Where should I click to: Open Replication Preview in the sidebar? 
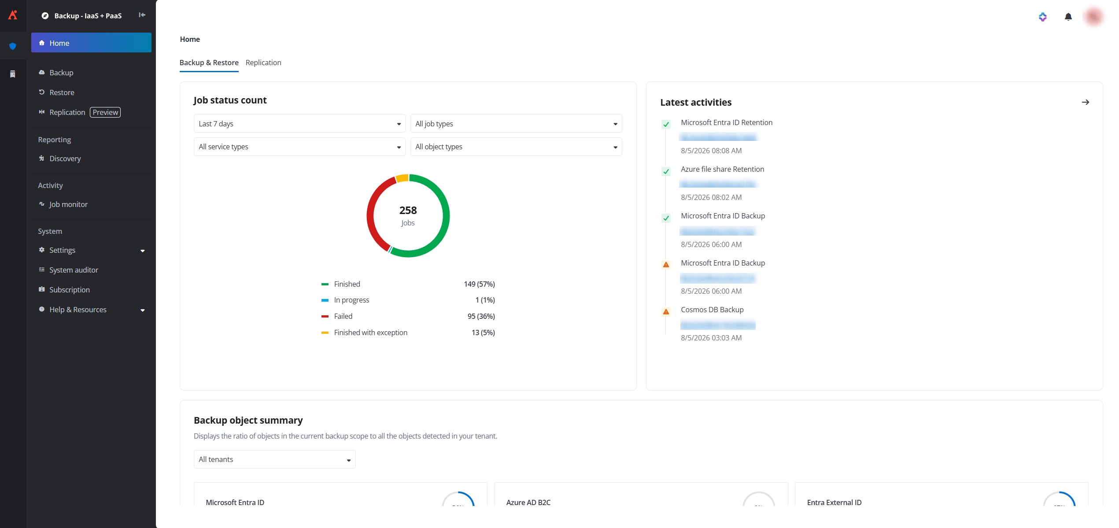[x=91, y=112]
